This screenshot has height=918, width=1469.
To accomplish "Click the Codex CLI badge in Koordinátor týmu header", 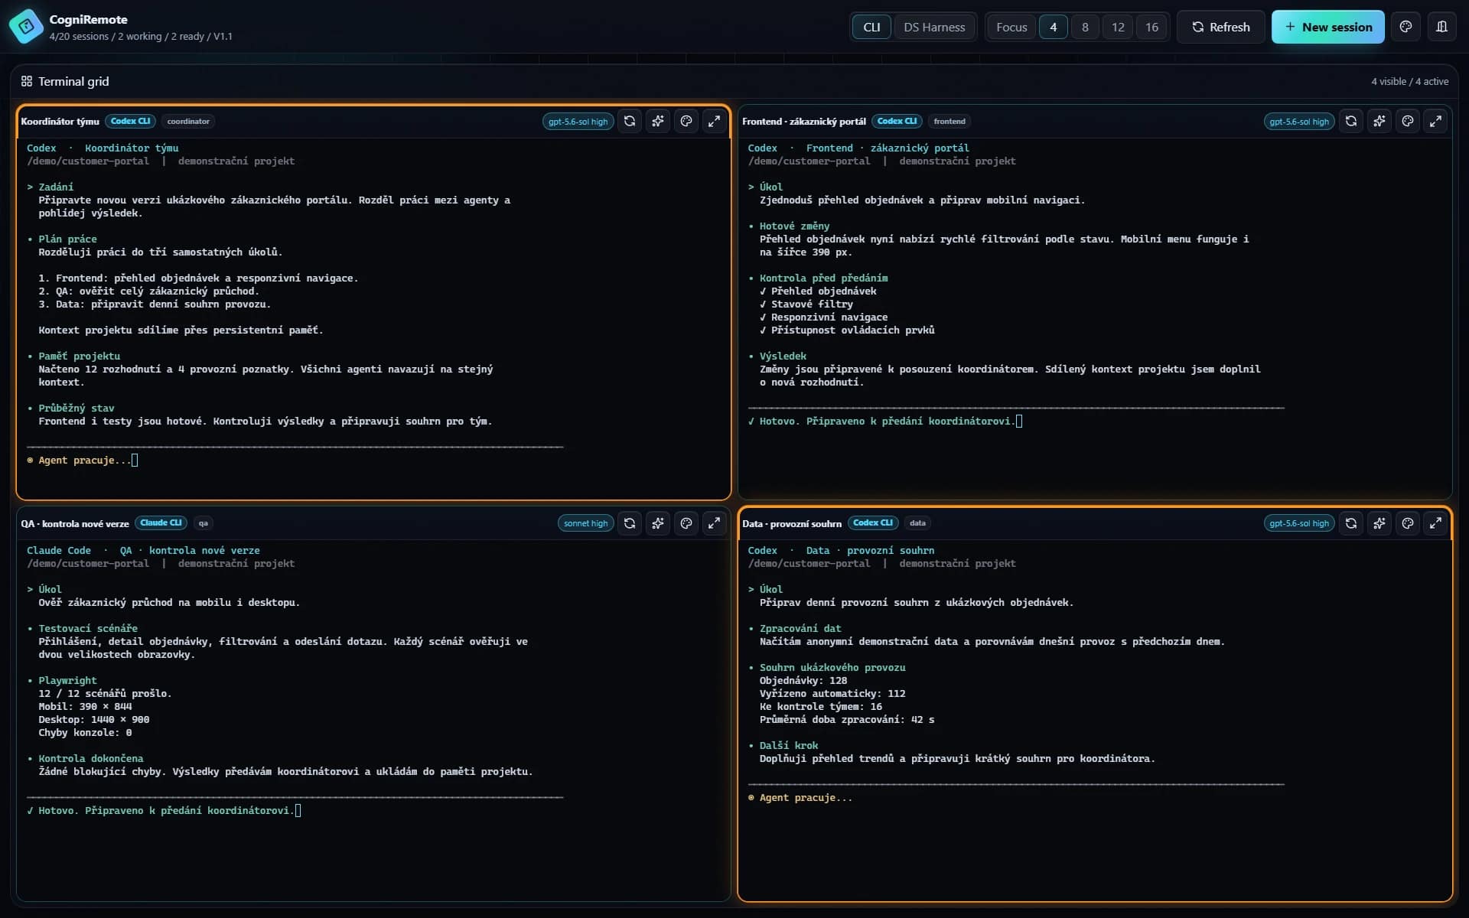I will click(130, 121).
